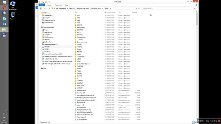Select the QUERIES folder icon
The image size is (221, 124).
pos(75,76)
